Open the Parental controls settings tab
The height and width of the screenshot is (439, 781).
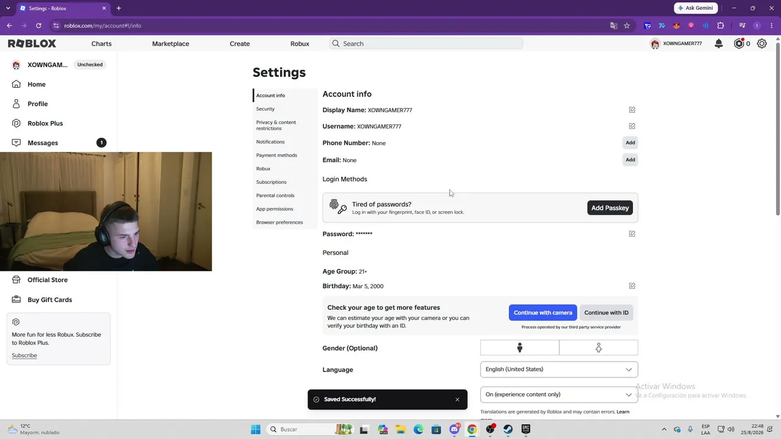(x=275, y=195)
